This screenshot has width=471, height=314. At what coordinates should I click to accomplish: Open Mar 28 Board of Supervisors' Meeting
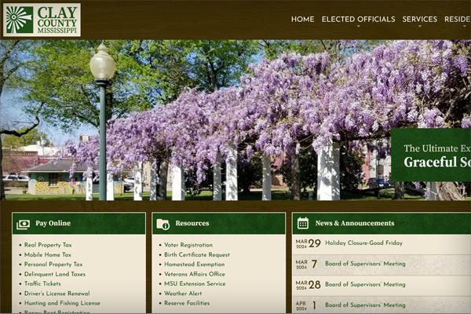[x=365, y=284]
